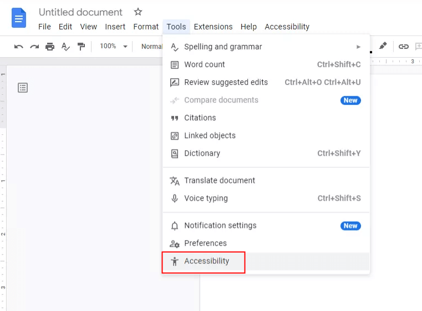
Task: Open Notification settings
Action: click(266, 226)
